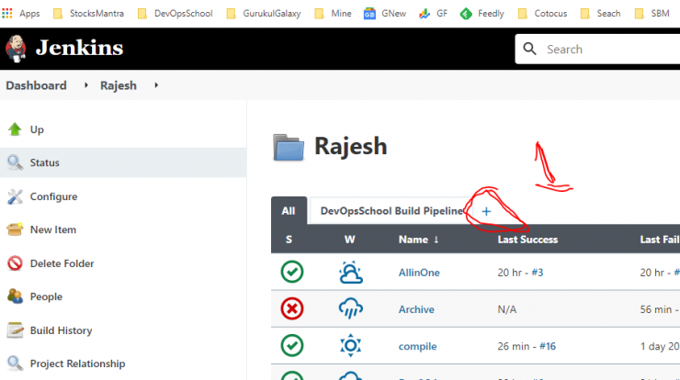Open the compile job

(417, 346)
